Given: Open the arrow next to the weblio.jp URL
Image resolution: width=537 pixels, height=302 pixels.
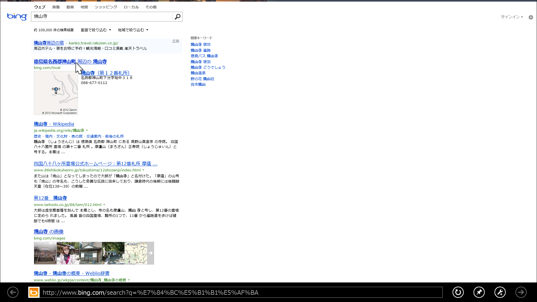Looking at the screenshot, I should pos(129,280).
